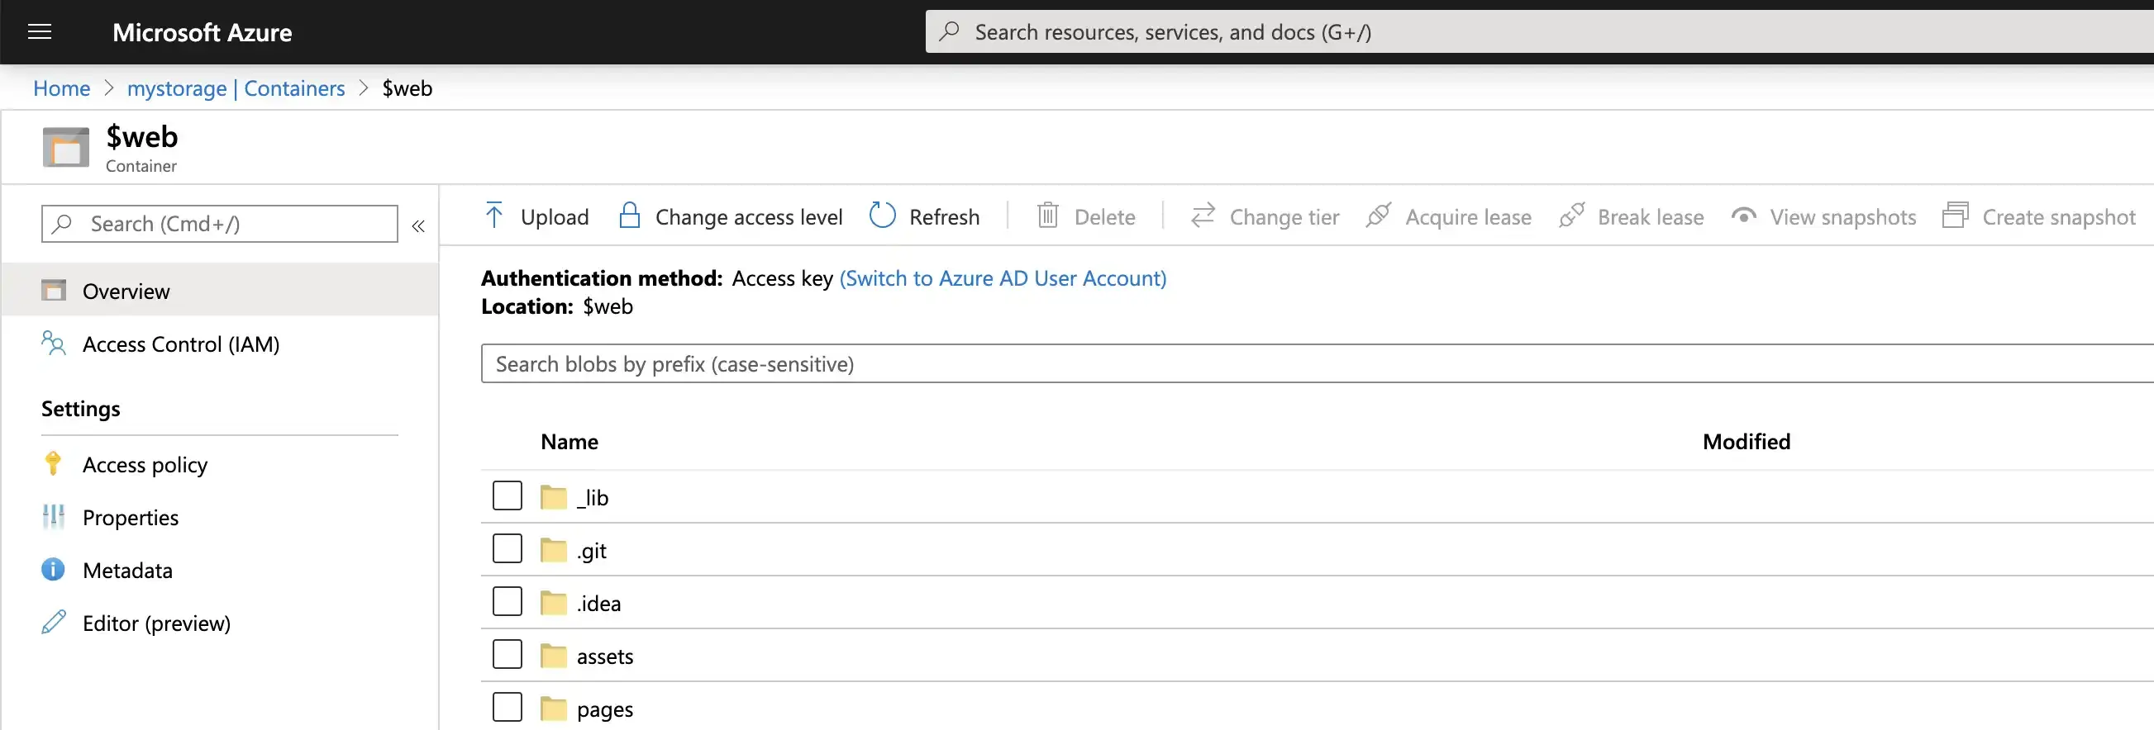
Task: Click the Properties bars icon
Action: coord(53,517)
